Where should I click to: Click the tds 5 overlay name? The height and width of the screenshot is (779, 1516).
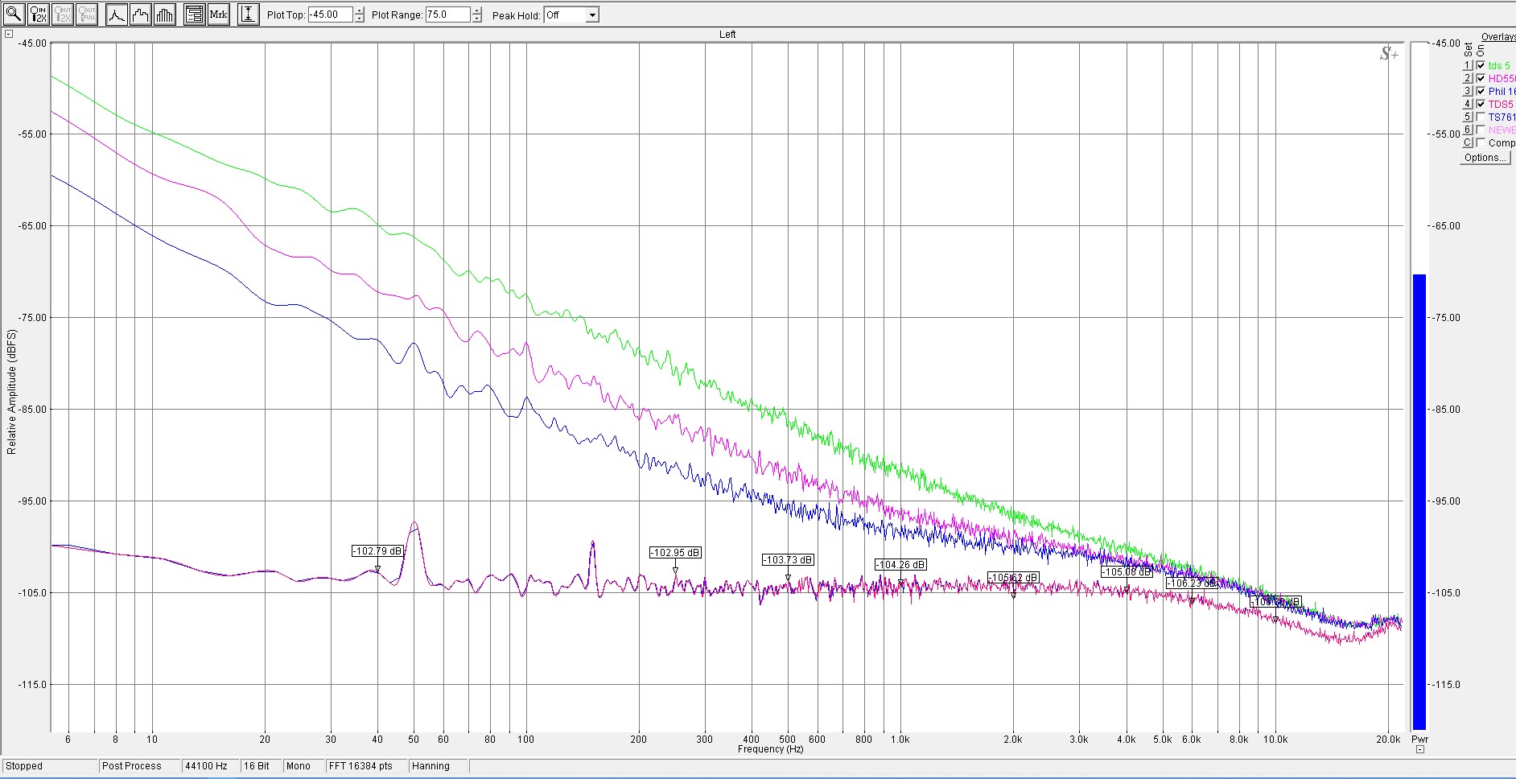[x=1499, y=66]
